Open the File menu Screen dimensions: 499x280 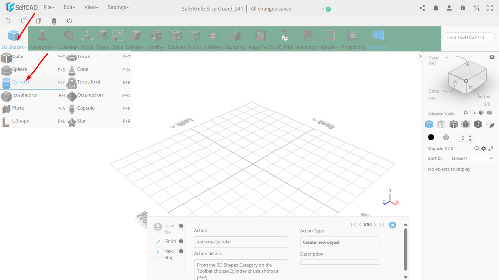click(x=49, y=7)
